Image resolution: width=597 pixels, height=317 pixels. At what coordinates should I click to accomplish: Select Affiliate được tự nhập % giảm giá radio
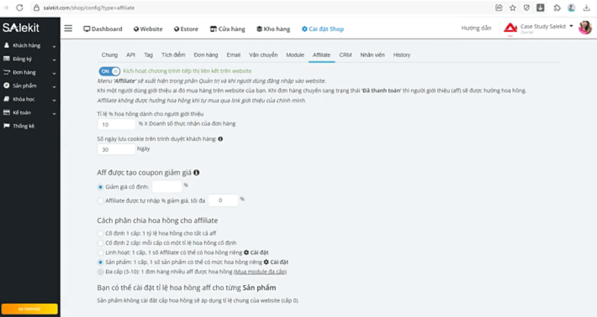click(x=101, y=201)
